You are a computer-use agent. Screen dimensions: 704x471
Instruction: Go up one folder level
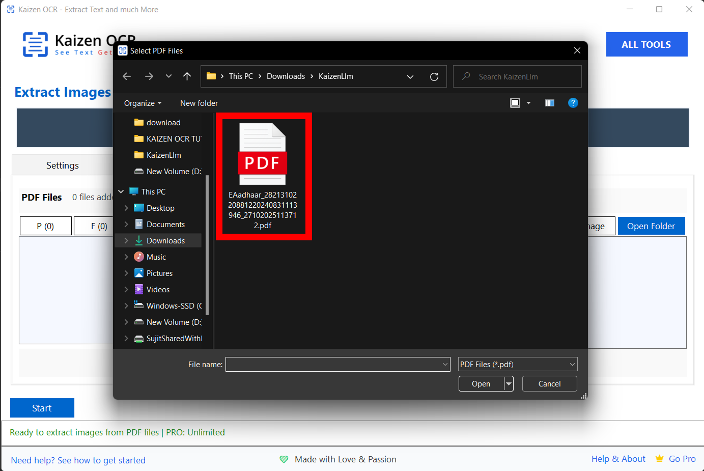187,76
